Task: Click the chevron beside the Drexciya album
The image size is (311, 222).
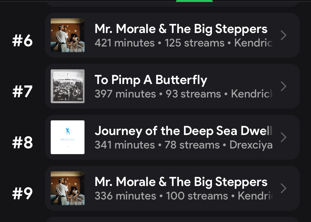Action: [x=283, y=137]
